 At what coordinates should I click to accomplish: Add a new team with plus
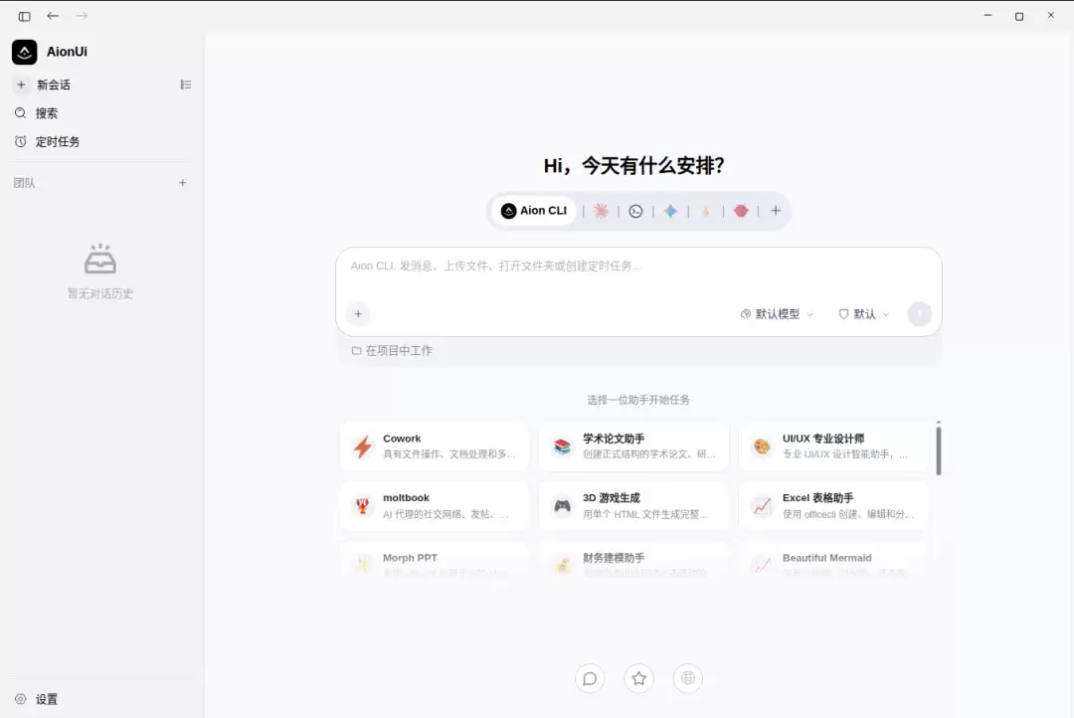[x=183, y=183]
